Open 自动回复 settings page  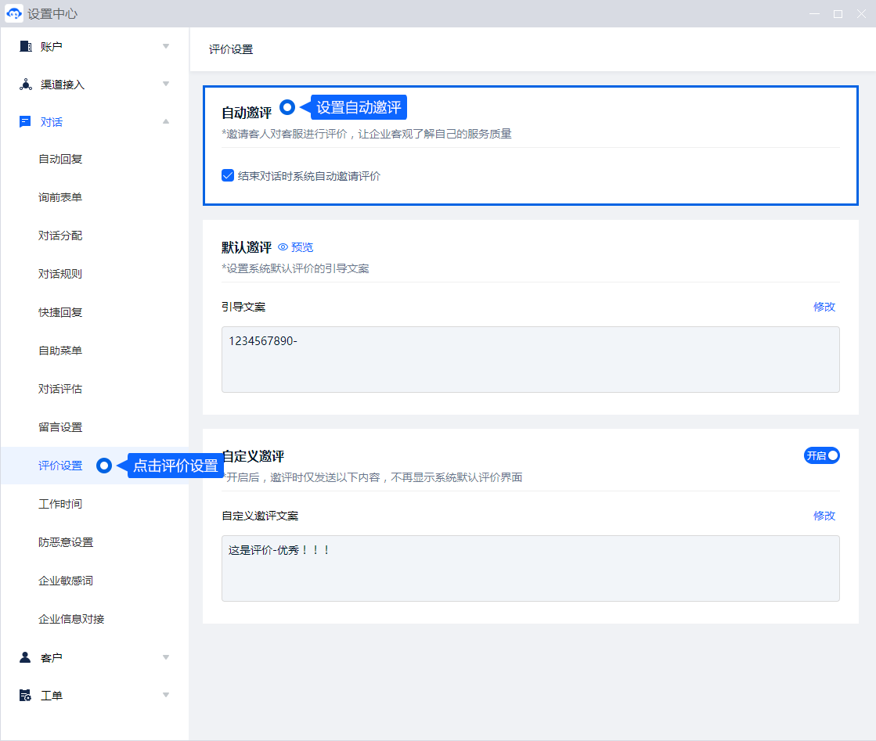[x=60, y=160]
